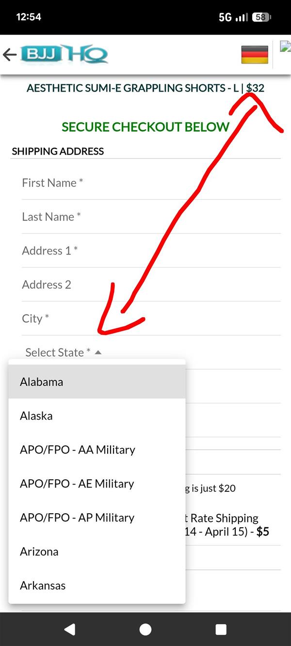291x646 pixels.
Task: Focus the Address 1 field
Action: point(150,251)
